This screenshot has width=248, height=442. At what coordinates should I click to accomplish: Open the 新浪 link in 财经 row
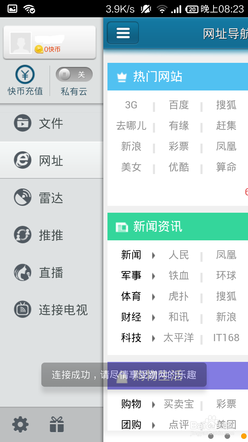(226, 317)
